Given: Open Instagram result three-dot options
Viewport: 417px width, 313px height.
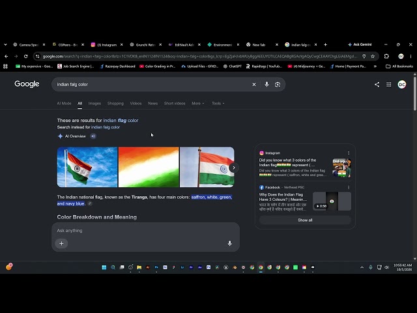Looking at the screenshot, I should pyautogui.click(x=349, y=153).
